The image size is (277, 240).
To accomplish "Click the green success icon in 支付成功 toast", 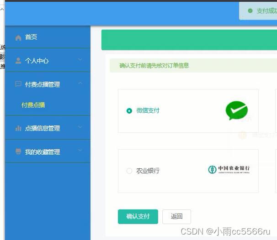I will pyautogui.click(x=250, y=11).
